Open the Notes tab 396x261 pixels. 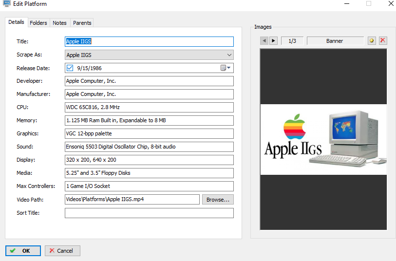(59, 23)
